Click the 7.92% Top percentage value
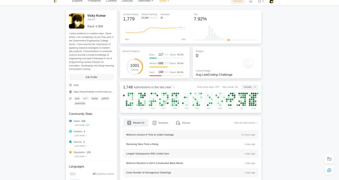This screenshot has width=339, height=180. pyautogui.click(x=200, y=19)
